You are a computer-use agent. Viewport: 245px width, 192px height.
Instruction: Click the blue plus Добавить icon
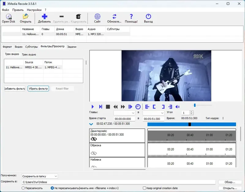pyautogui.click(x=44, y=17)
